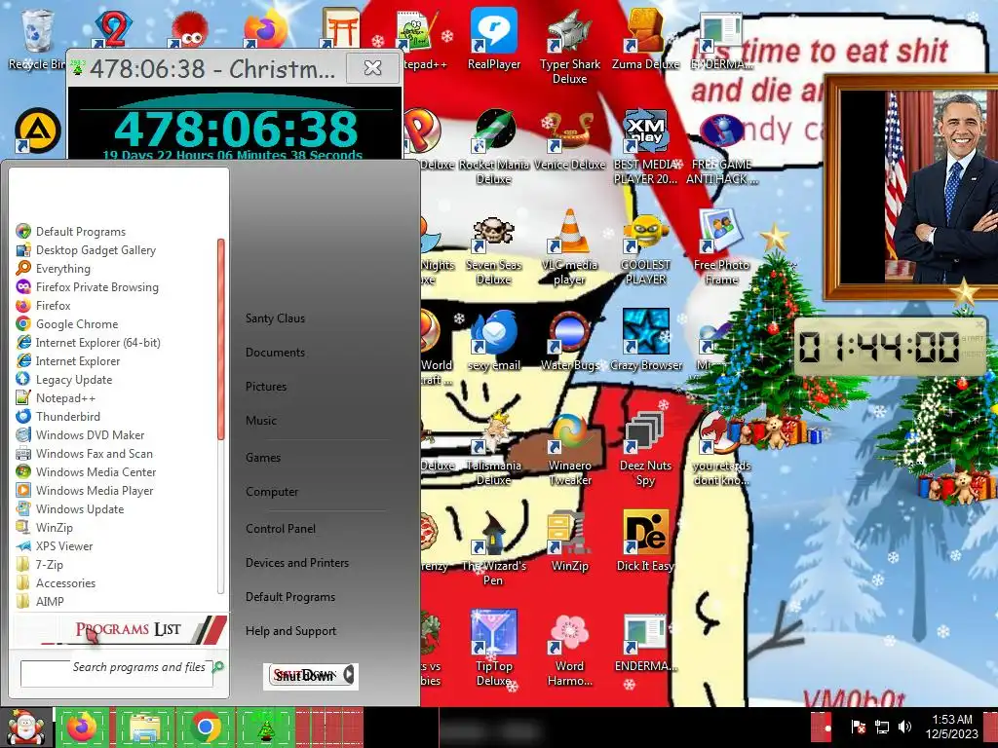Image resolution: width=998 pixels, height=748 pixels.
Task: Open WinZip desktop shortcut
Action: point(569,541)
